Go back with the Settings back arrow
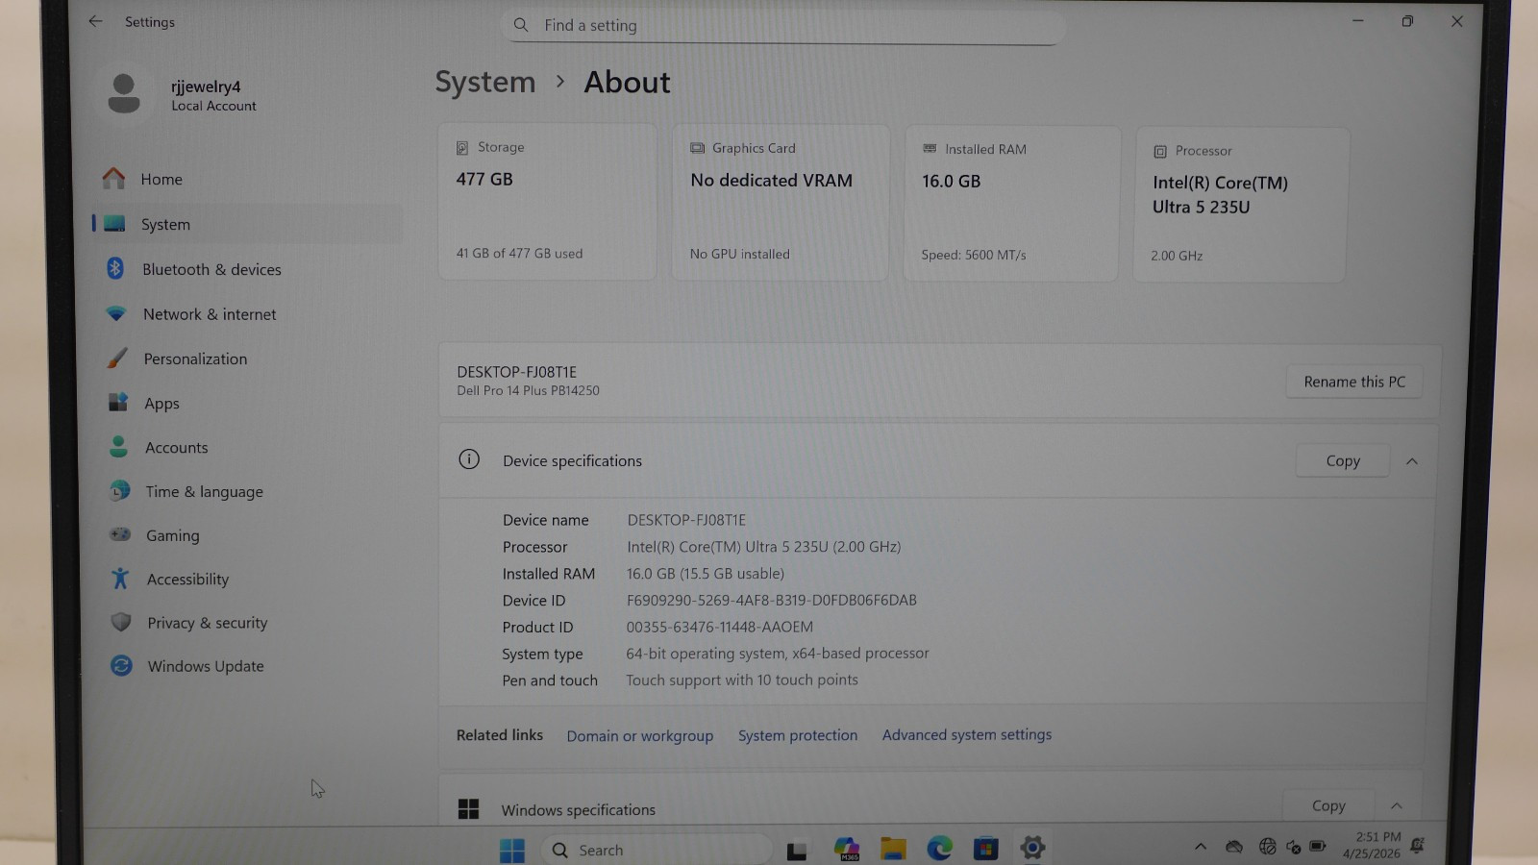The width and height of the screenshot is (1538, 865). tap(95, 21)
